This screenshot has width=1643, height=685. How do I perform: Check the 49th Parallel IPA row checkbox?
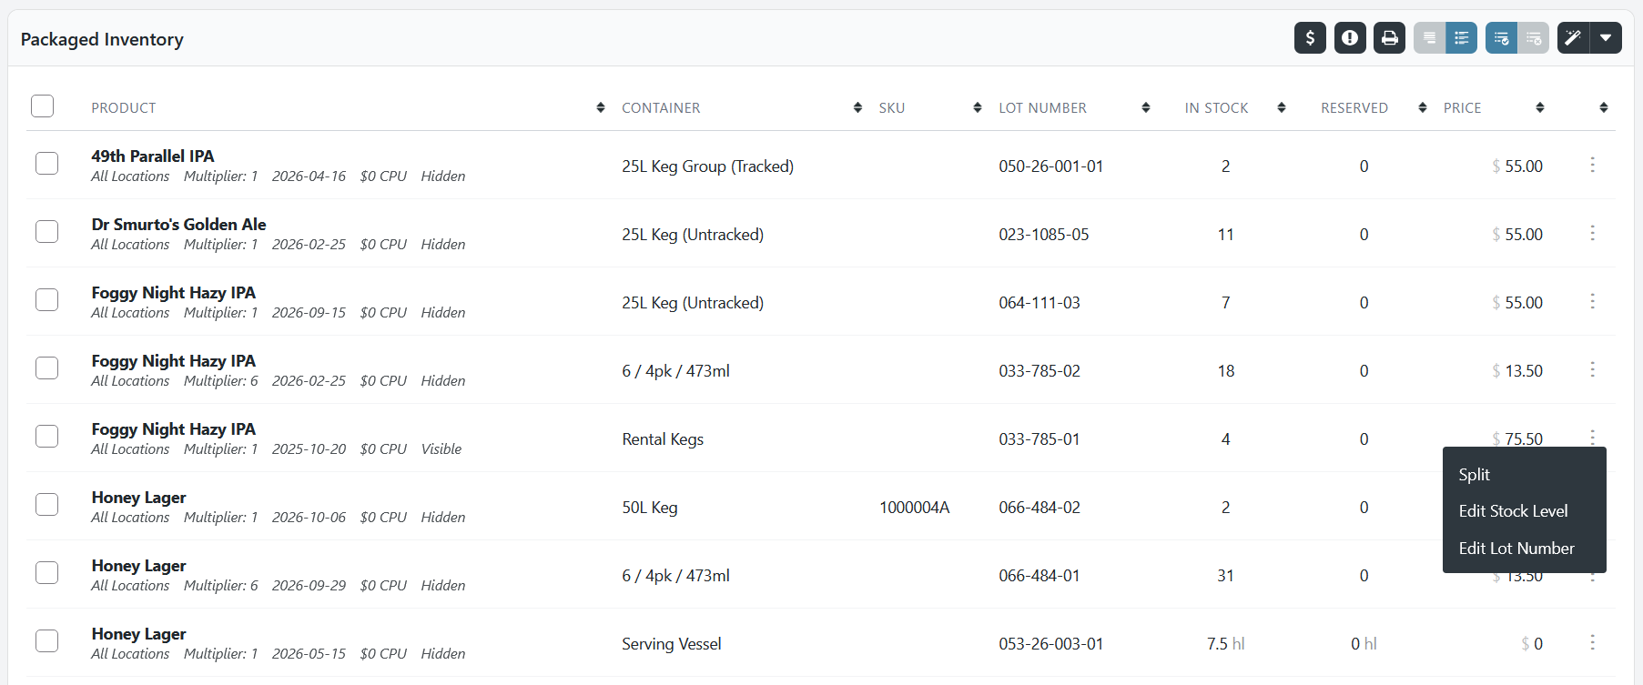[x=46, y=163]
